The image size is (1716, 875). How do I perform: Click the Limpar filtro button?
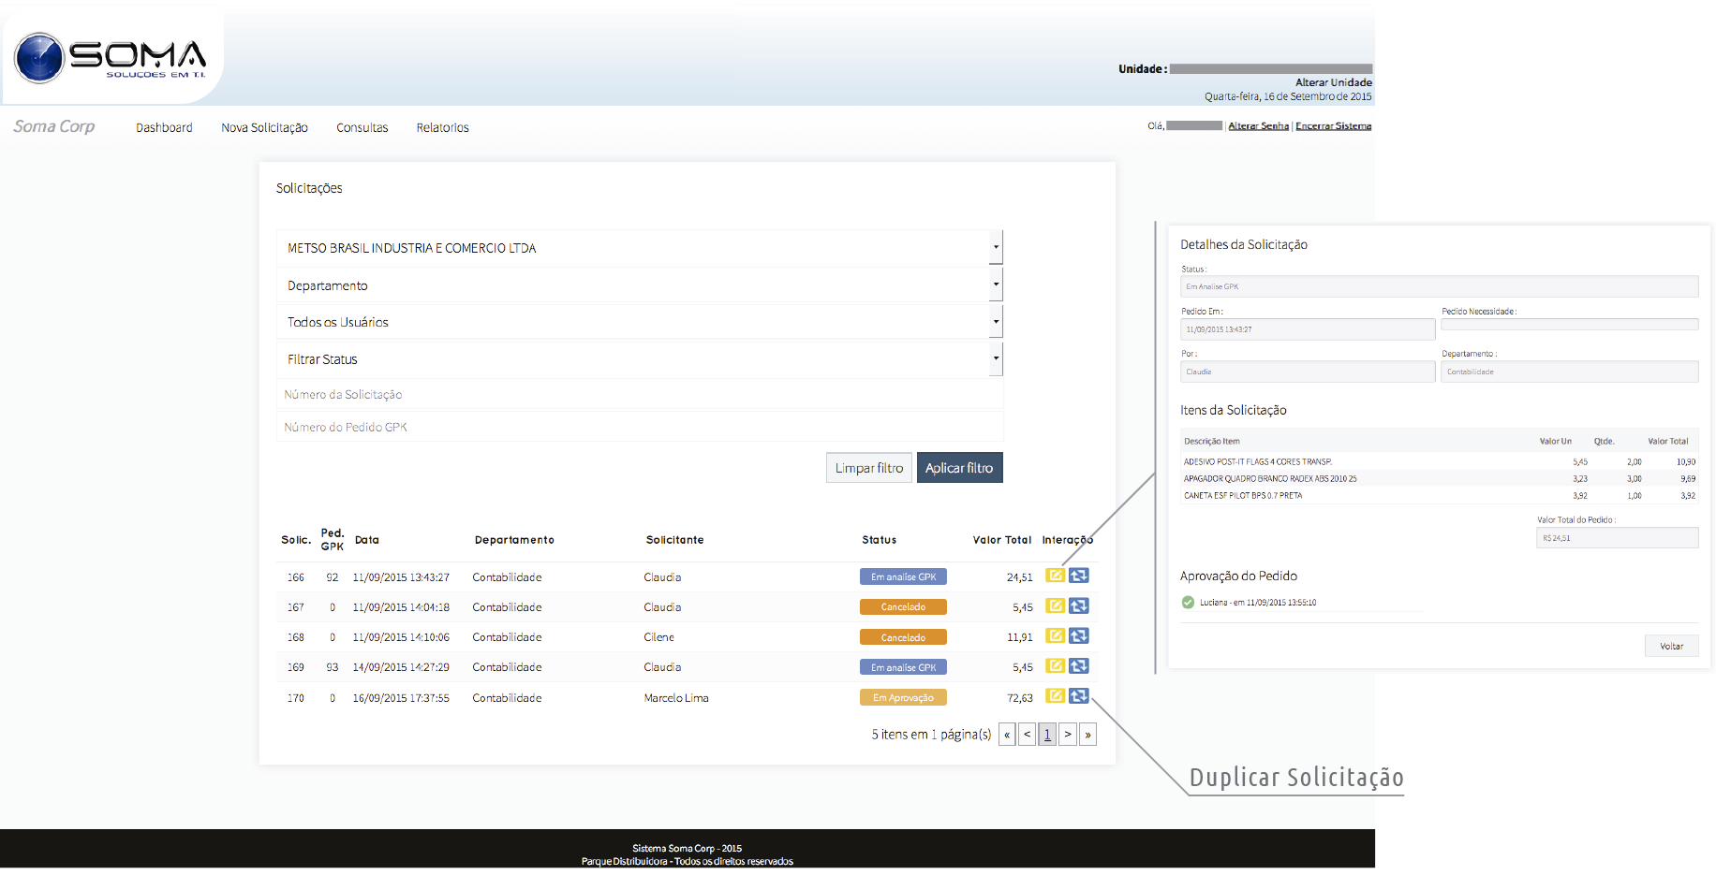868,468
